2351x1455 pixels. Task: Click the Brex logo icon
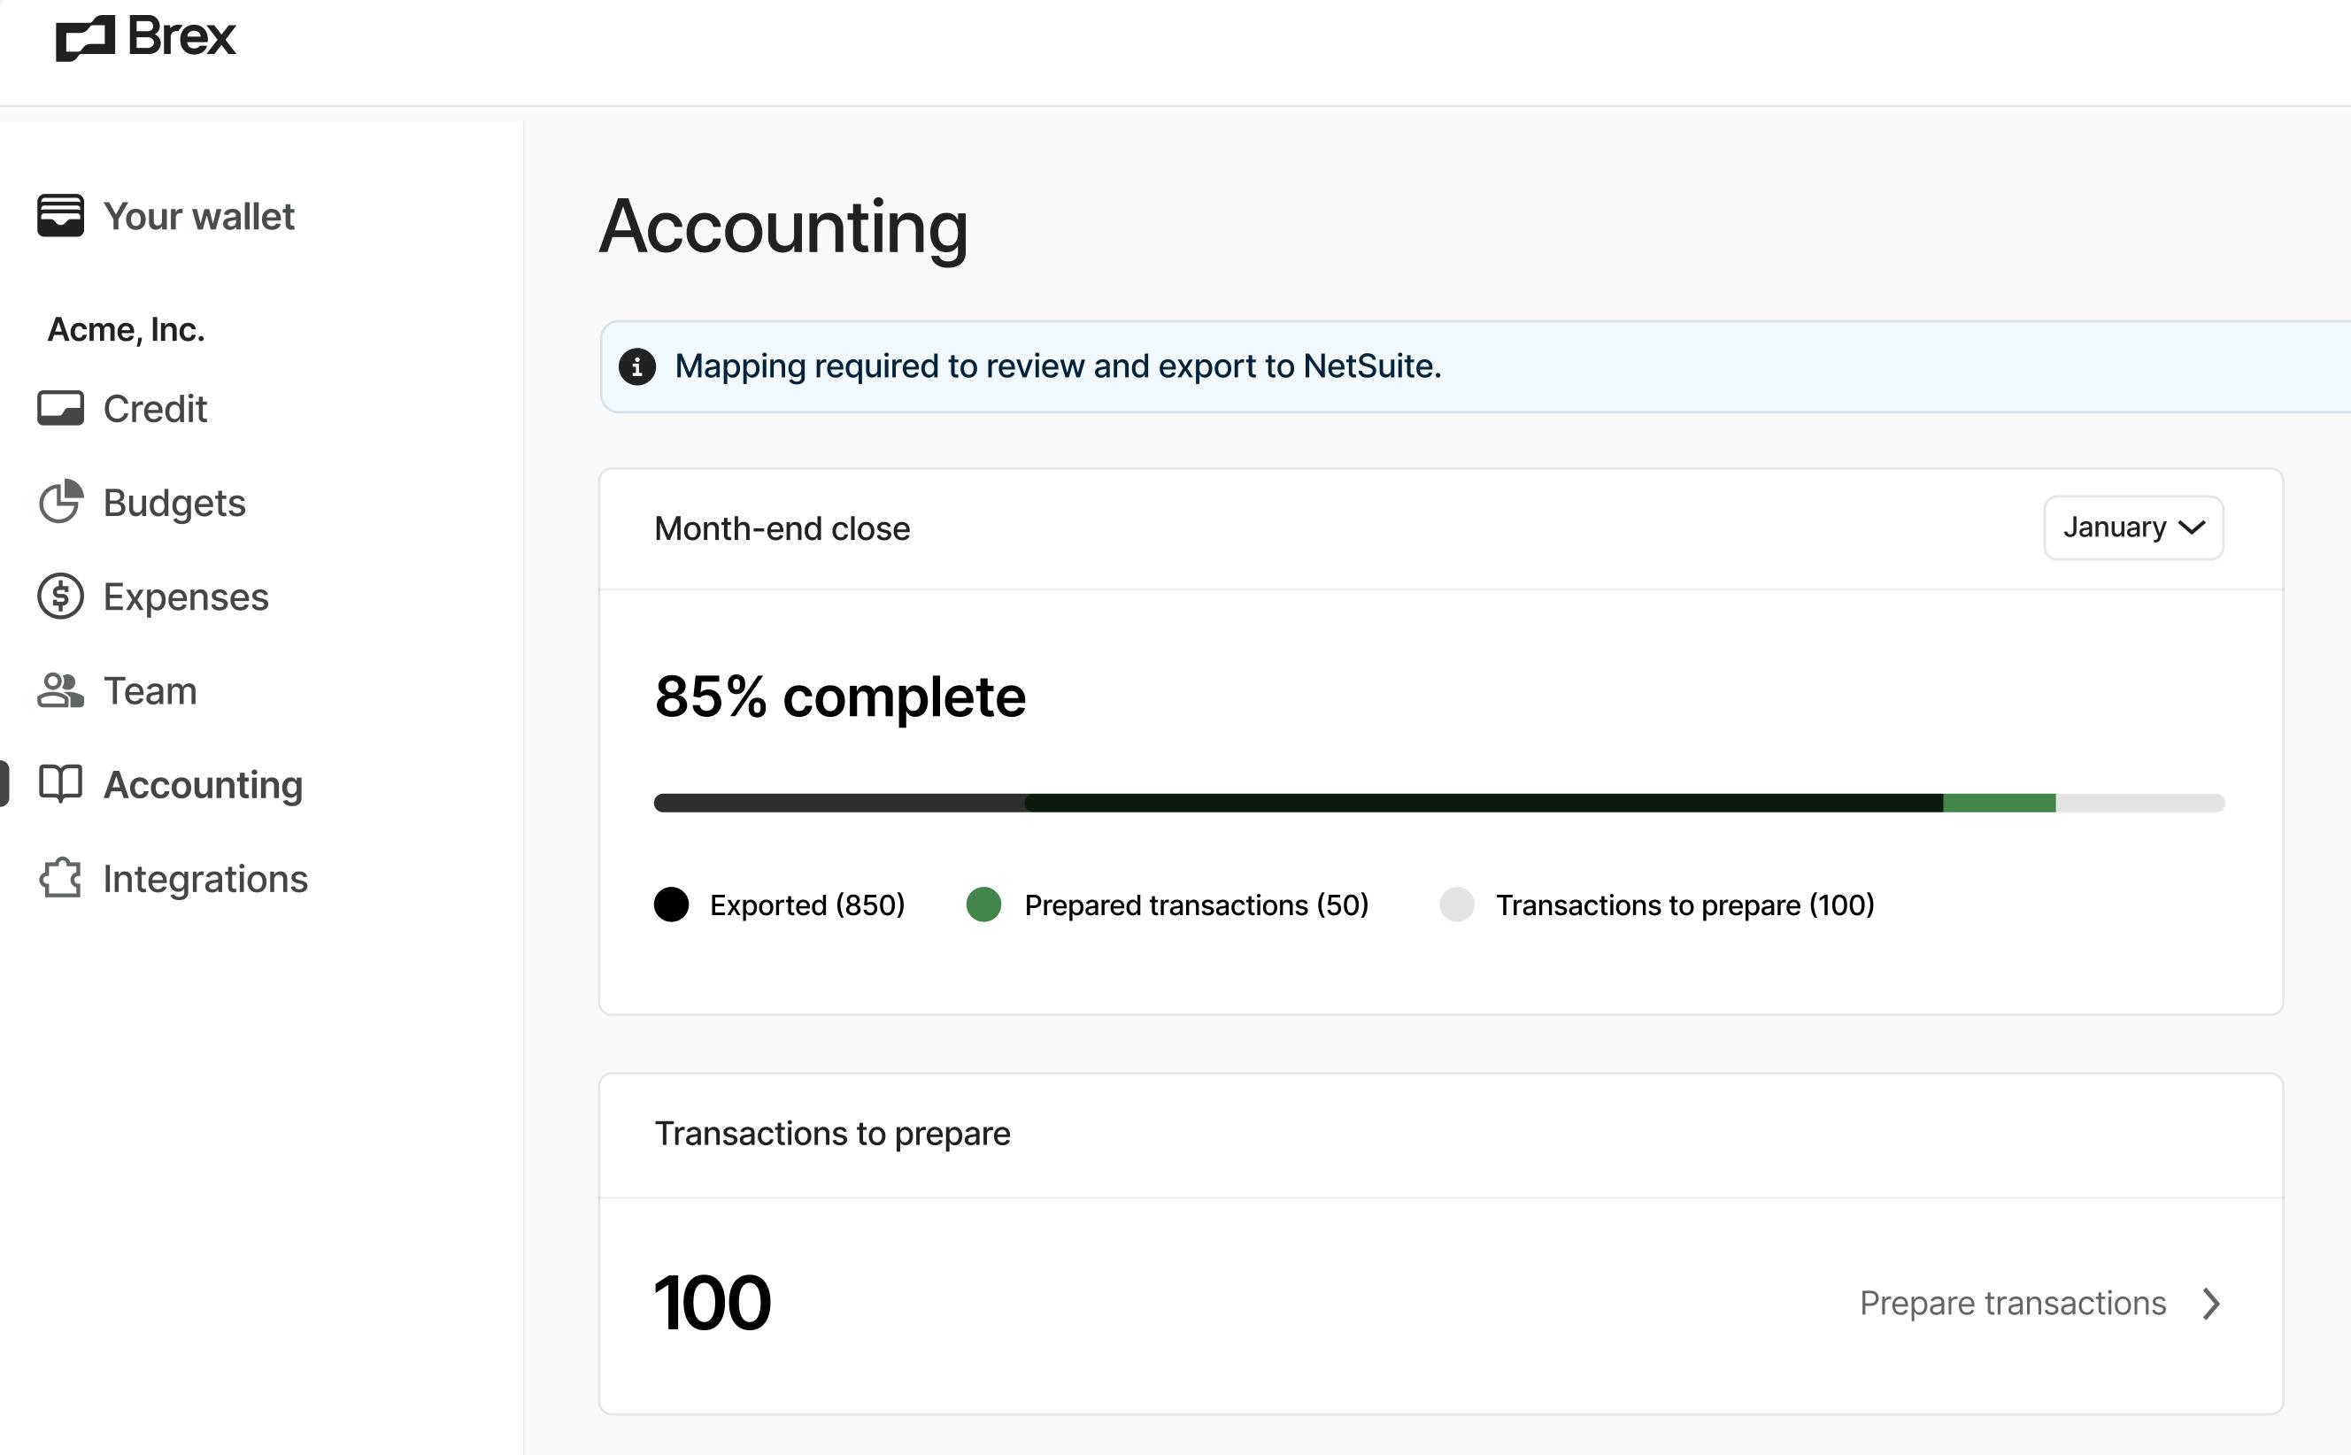(x=85, y=38)
